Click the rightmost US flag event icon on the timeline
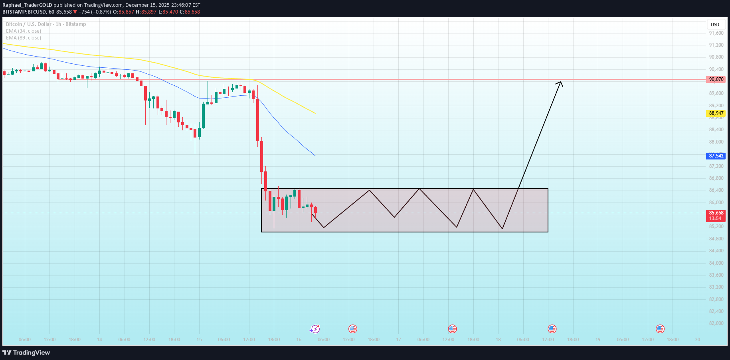 (x=660, y=329)
